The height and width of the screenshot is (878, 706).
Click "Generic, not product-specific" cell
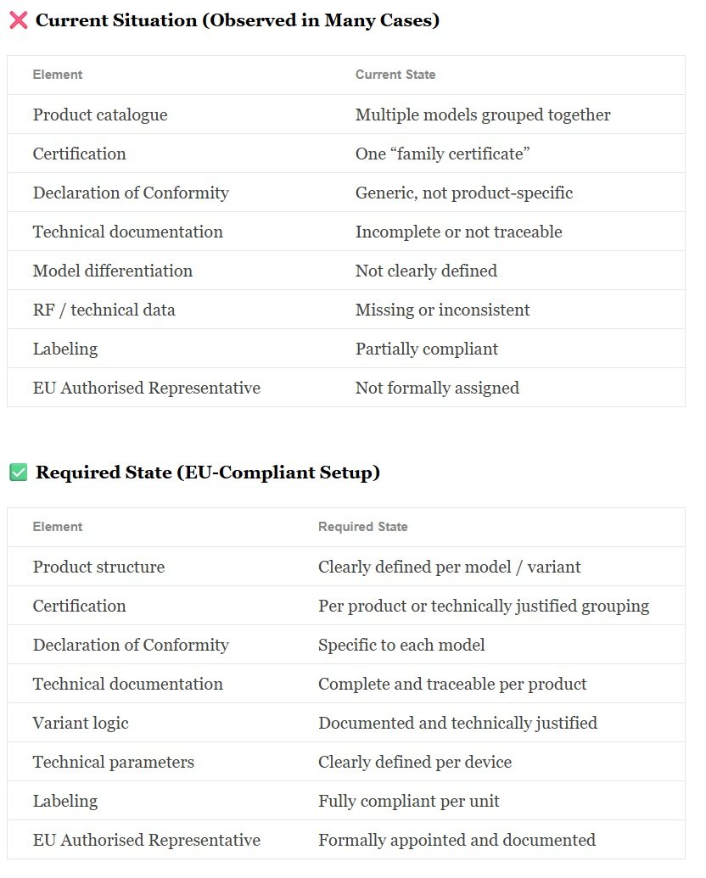(463, 193)
